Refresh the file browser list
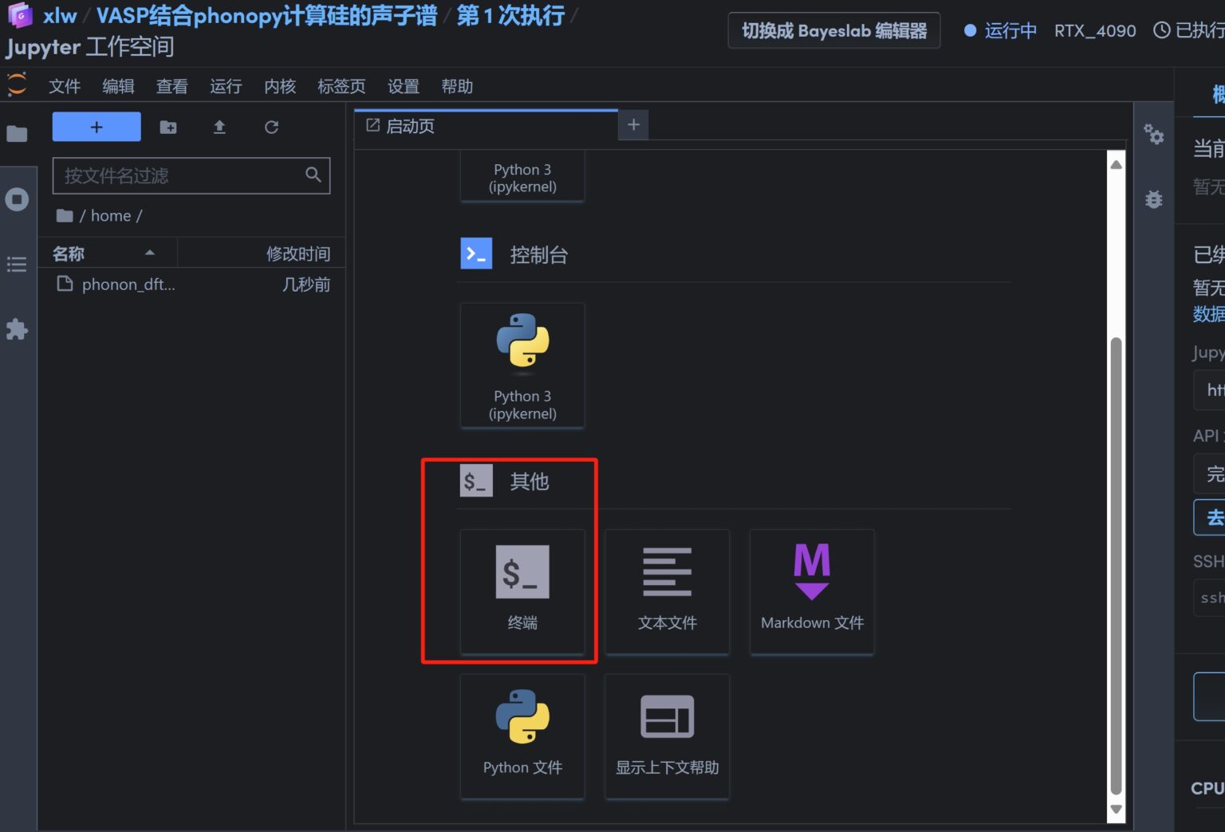This screenshot has width=1225, height=832. (271, 128)
